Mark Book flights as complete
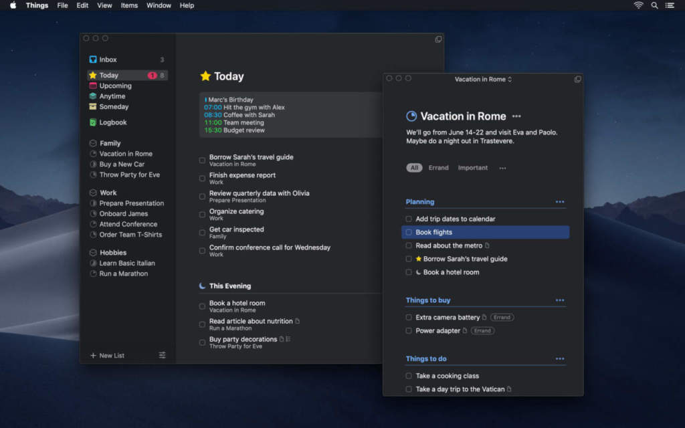Viewport: 685px width, 428px height. coord(409,232)
